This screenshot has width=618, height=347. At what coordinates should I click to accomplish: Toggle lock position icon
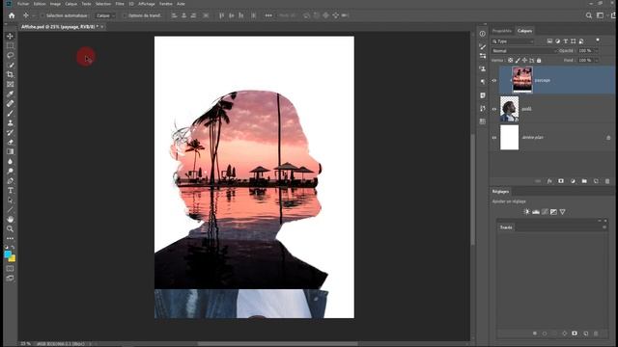tap(524, 61)
